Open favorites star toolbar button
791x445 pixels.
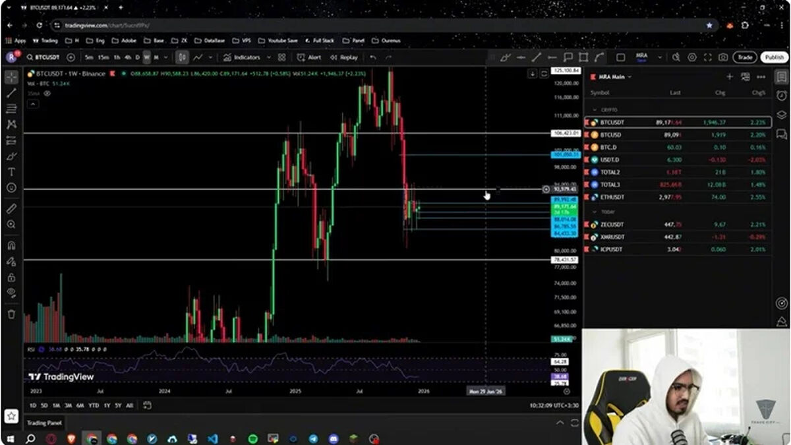(x=11, y=416)
